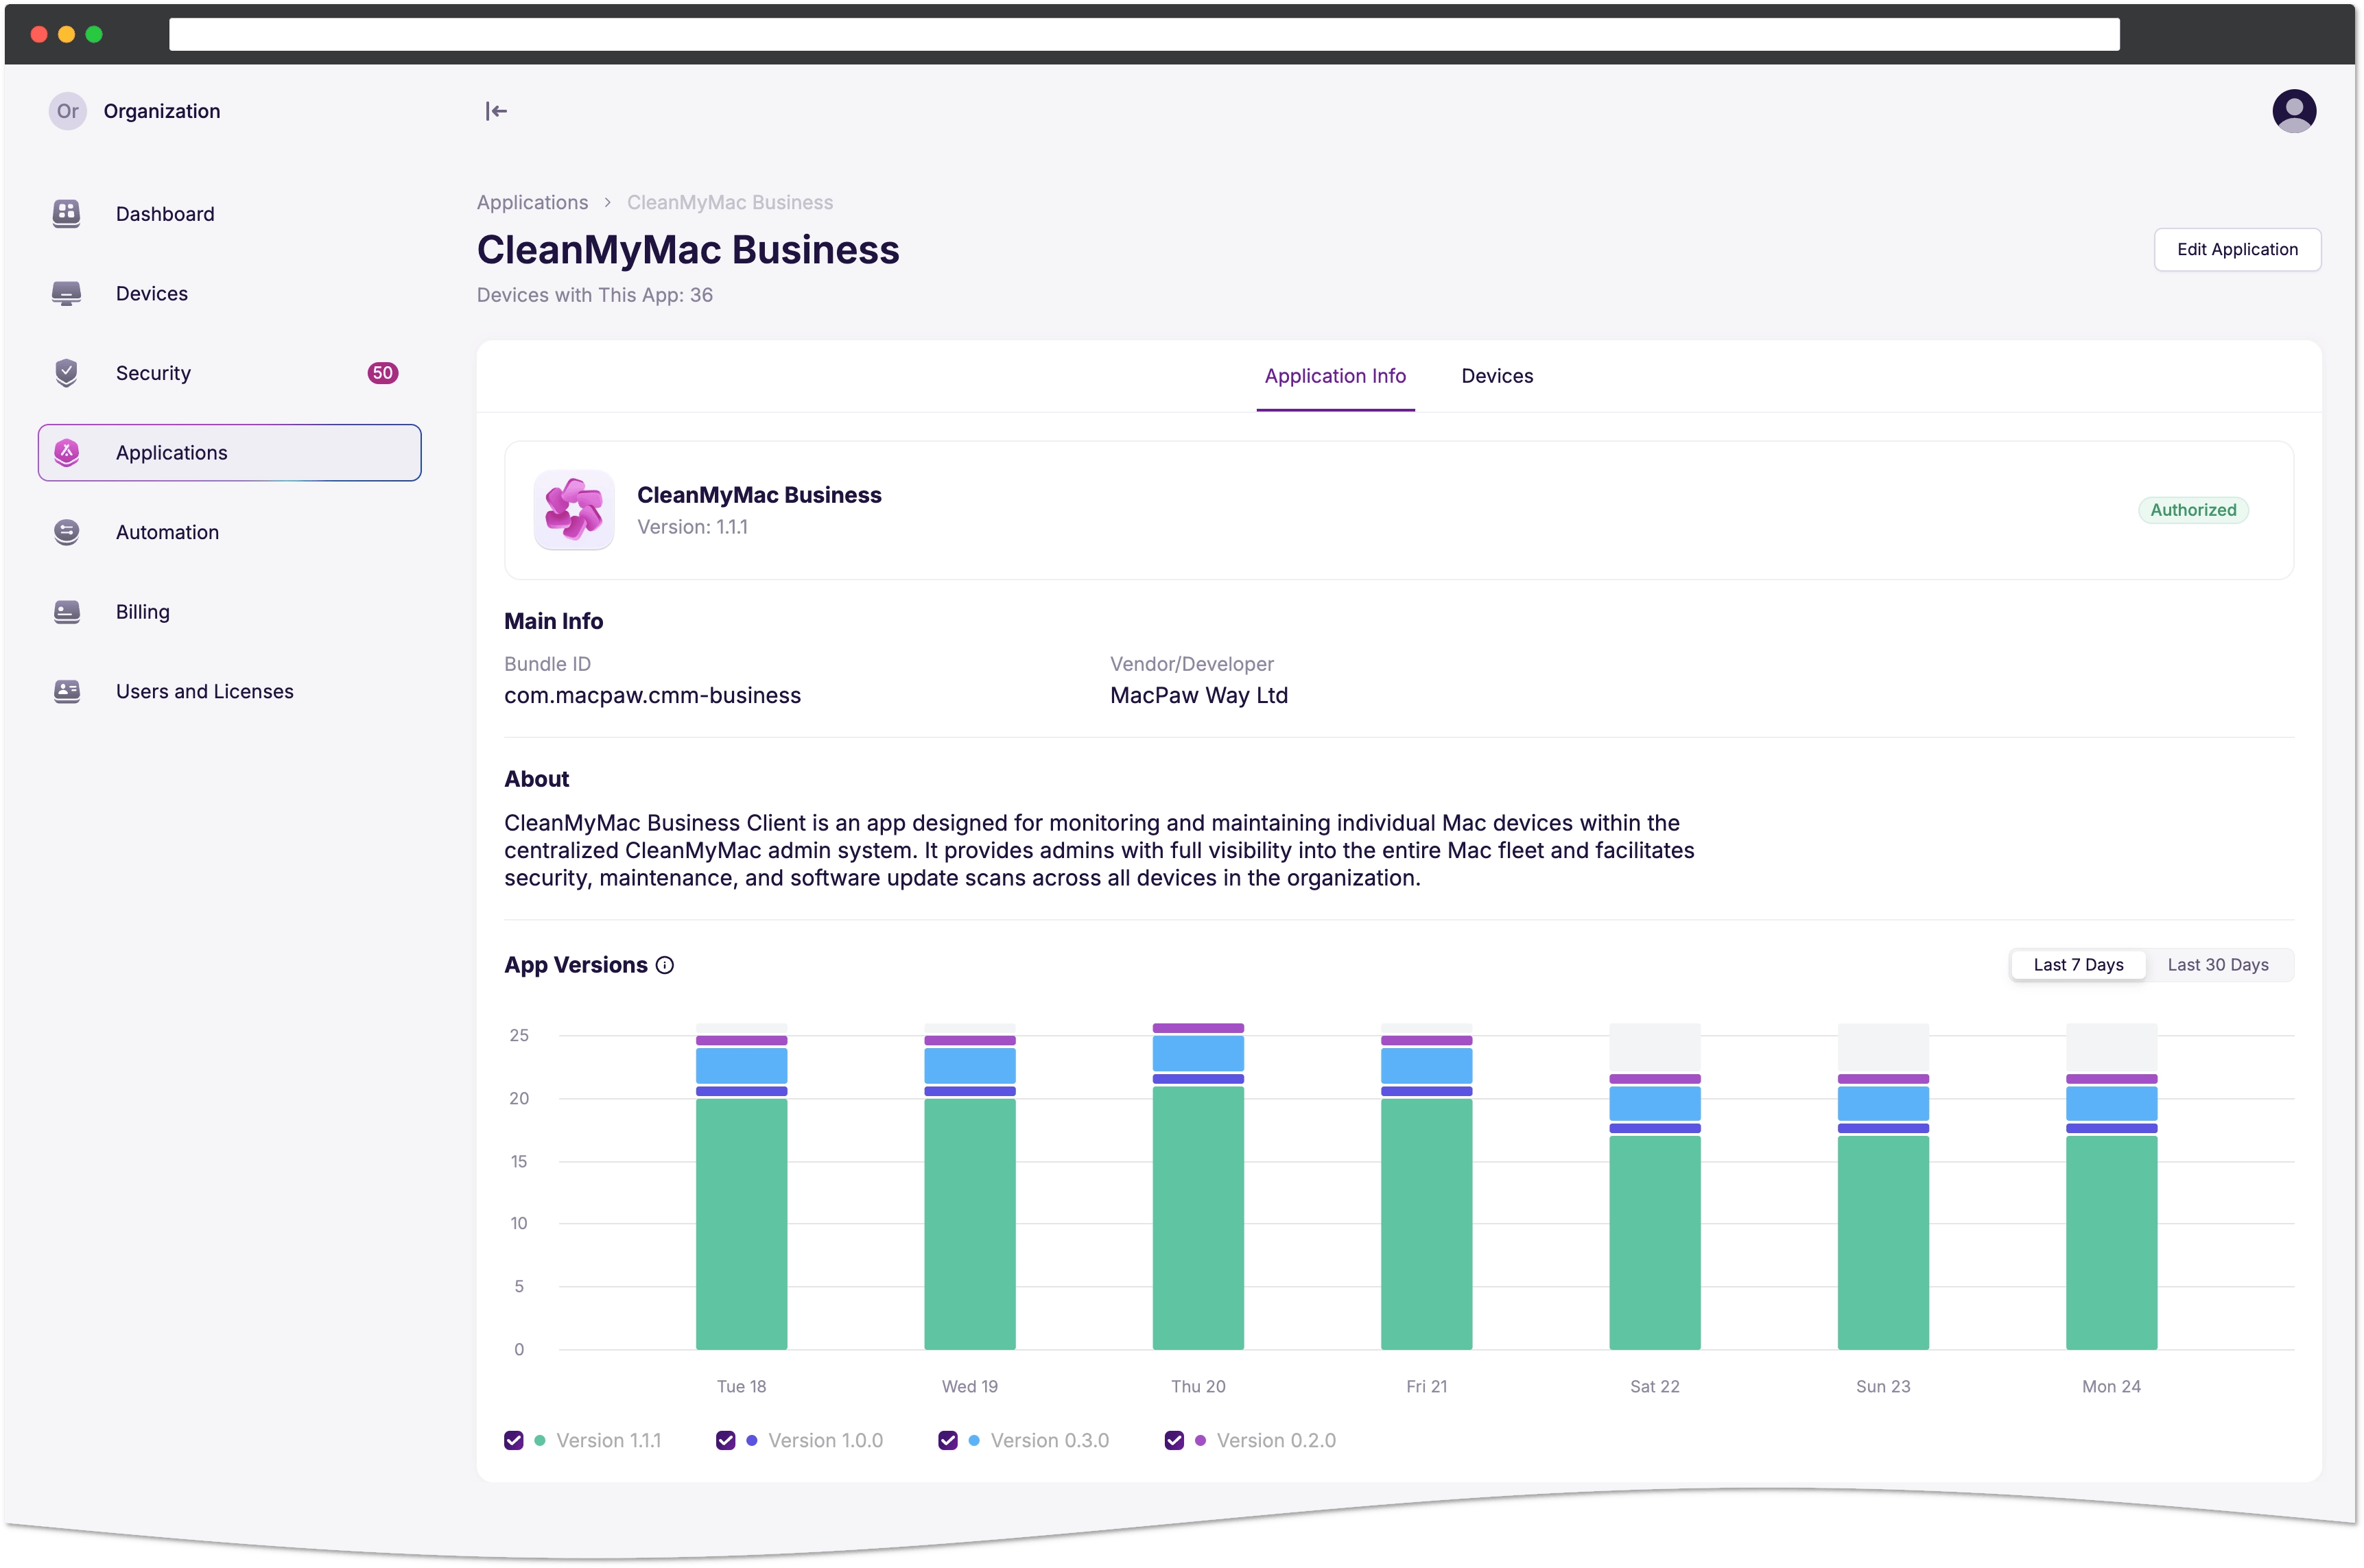Image resolution: width=2364 pixels, height=1568 pixels.
Task: Open Dashboard from the sidebar
Action: (230, 213)
